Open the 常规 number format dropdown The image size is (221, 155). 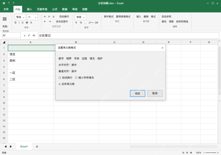pos(80,17)
